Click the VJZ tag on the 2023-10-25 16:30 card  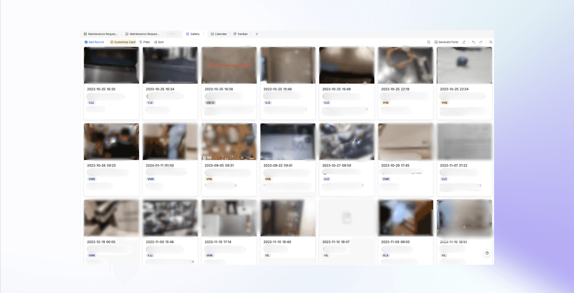91,103
